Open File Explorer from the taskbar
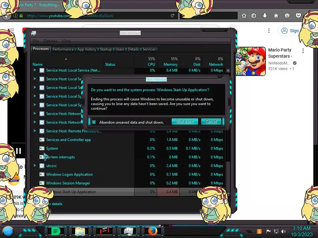The width and height of the screenshot is (318, 238). tap(80, 231)
